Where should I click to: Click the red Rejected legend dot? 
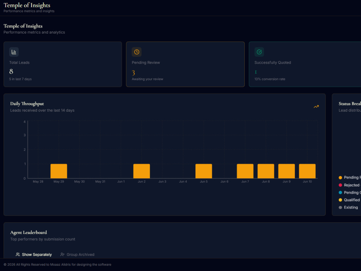tap(340, 185)
